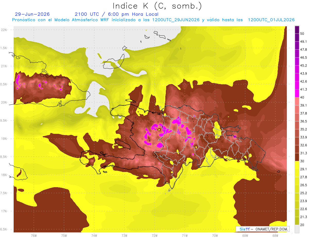Click the '23.9' color scale value
The height and width of the screenshot is (239, 309).
(x=304, y=201)
